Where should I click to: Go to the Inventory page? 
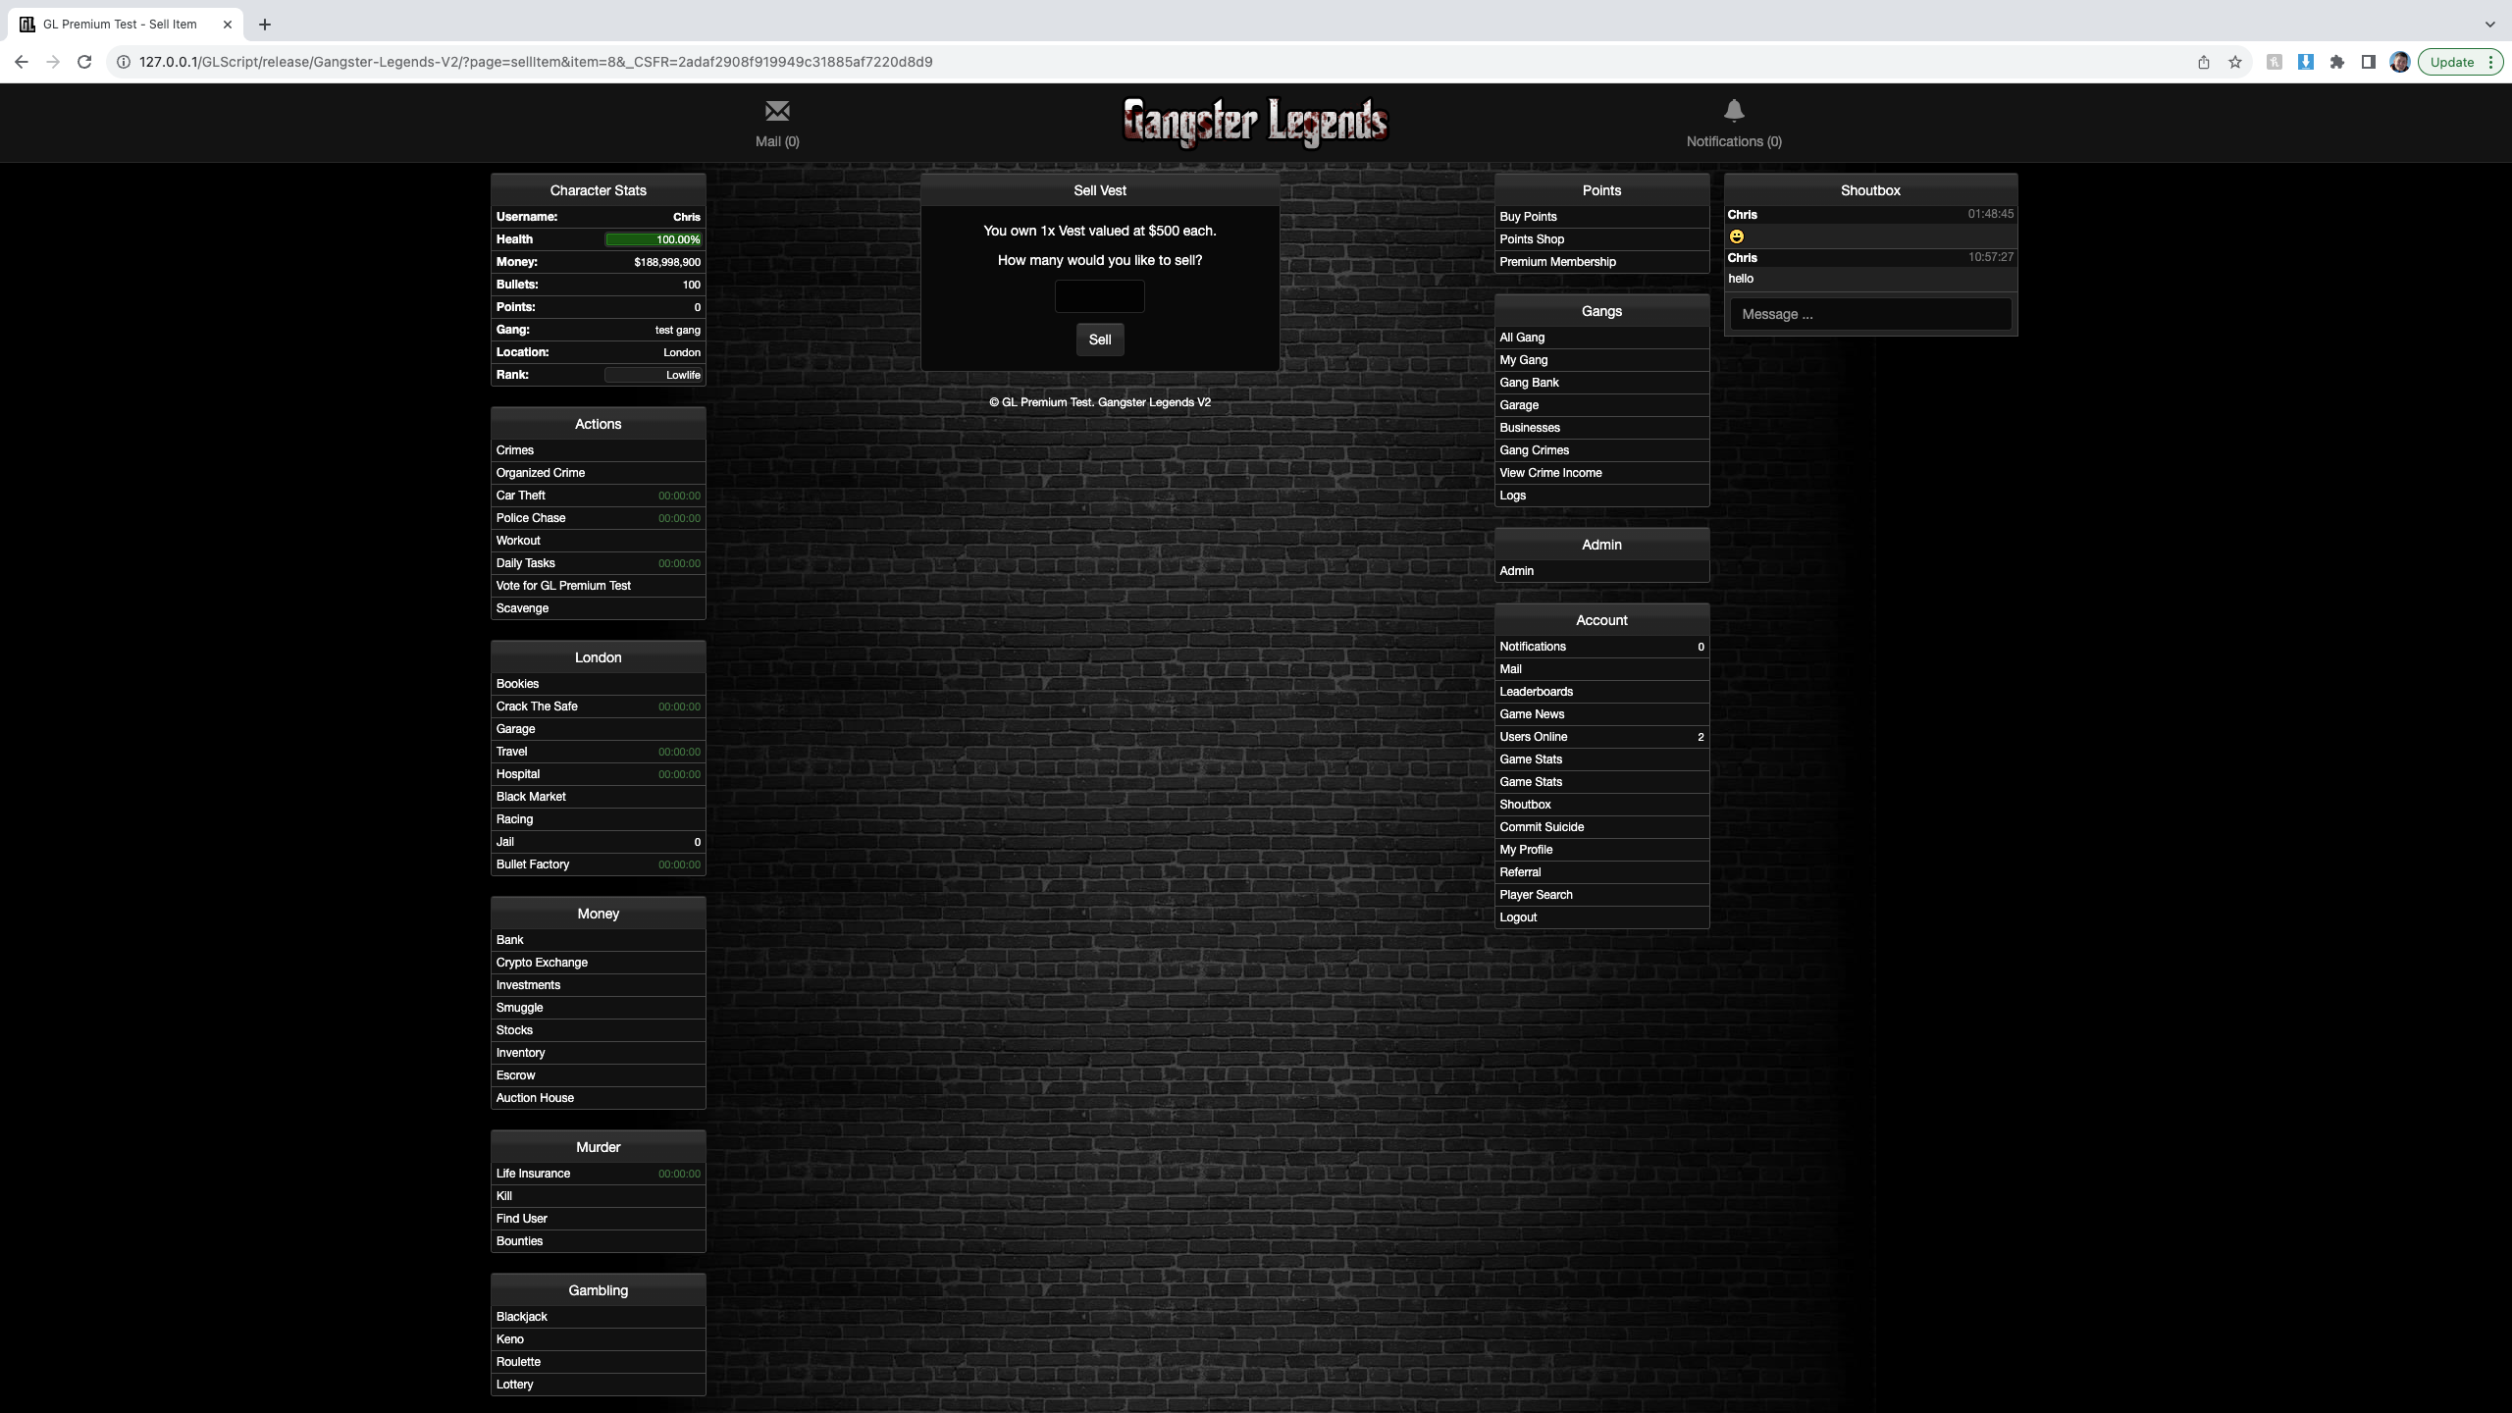(x=520, y=1053)
